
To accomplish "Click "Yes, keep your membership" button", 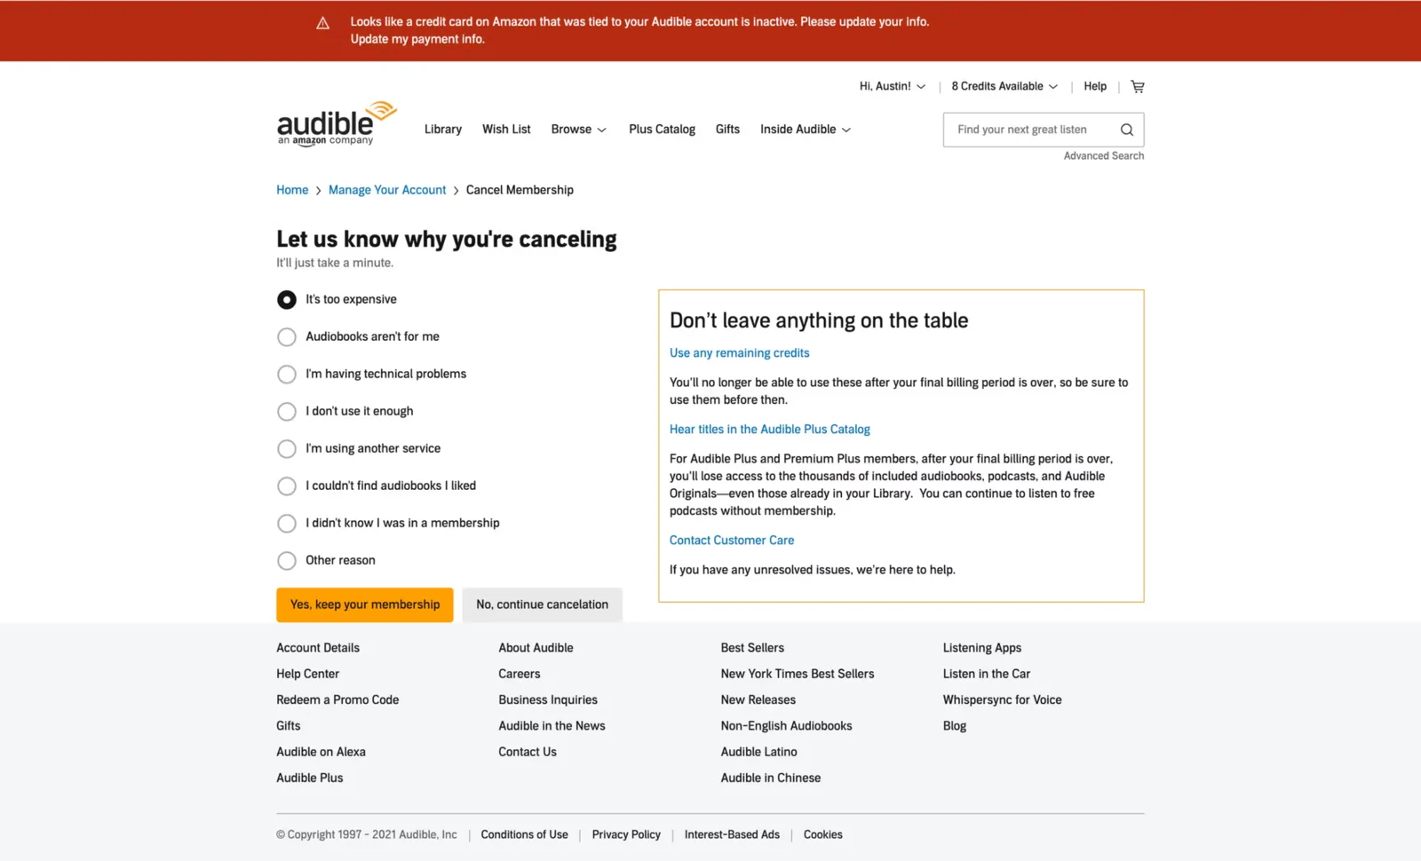I will click(x=365, y=604).
